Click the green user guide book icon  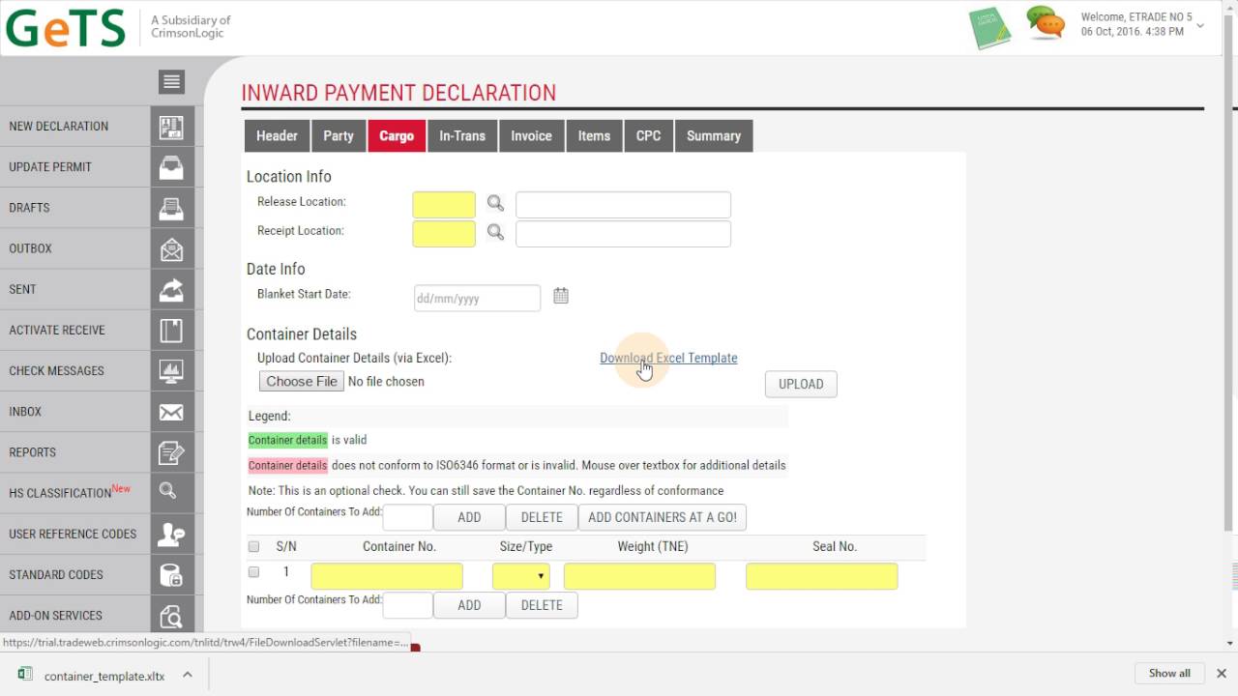[989, 28]
